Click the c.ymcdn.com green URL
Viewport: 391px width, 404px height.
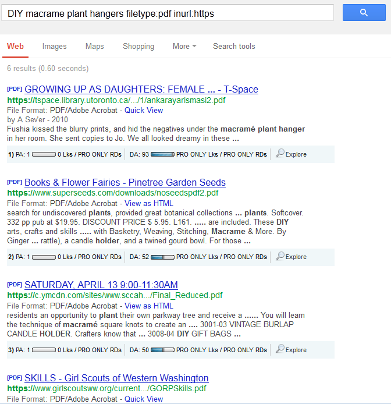115,295
